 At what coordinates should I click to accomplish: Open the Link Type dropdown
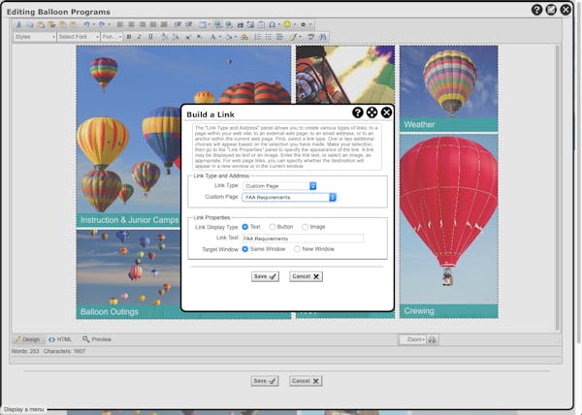[279, 185]
